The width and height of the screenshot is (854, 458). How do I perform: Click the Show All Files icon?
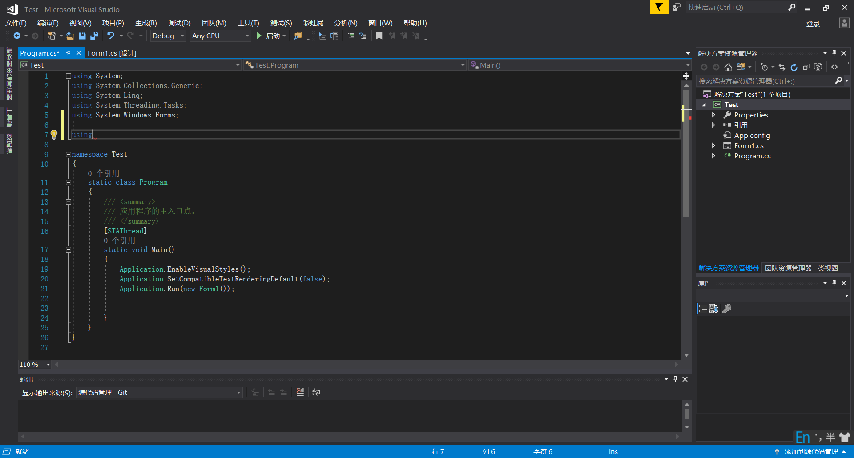[x=818, y=67]
